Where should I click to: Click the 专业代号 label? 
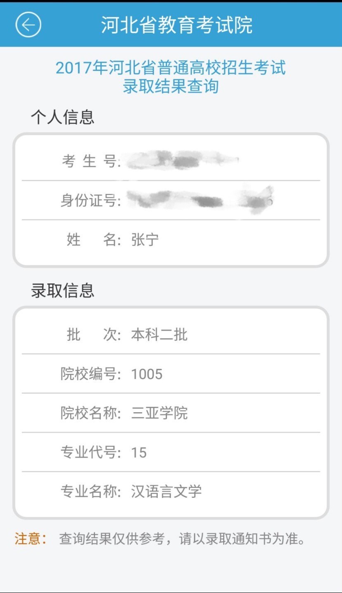click(90, 452)
